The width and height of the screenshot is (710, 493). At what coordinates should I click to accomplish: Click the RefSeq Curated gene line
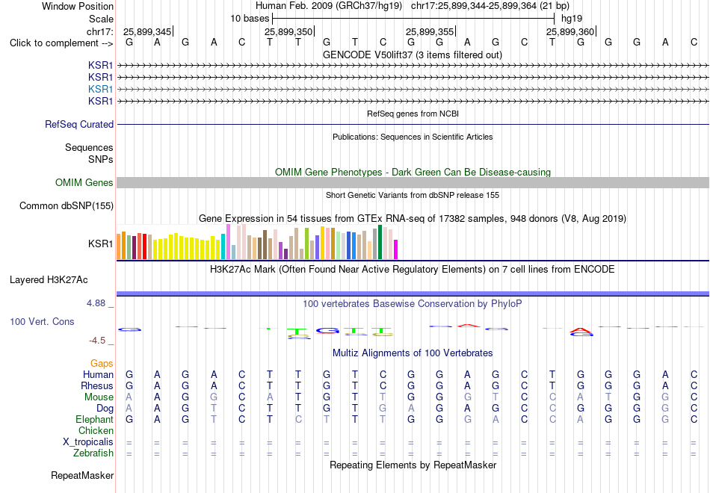(x=413, y=124)
